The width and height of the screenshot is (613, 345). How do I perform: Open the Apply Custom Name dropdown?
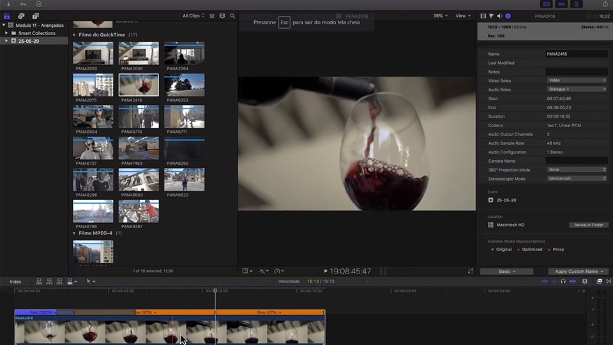click(x=579, y=271)
